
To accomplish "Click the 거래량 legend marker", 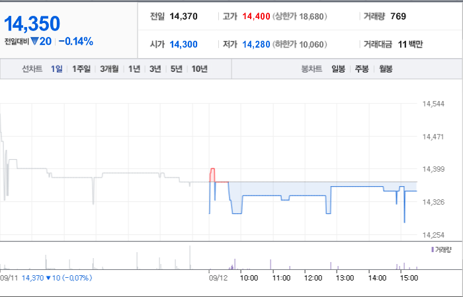I will click(433, 250).
